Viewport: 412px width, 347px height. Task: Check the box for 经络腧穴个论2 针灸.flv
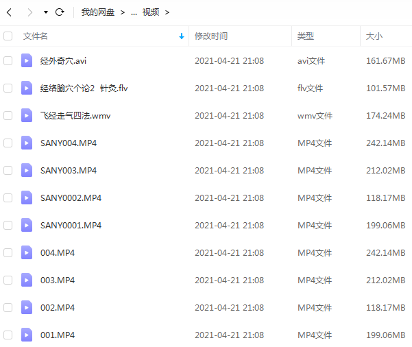click(8, 88)
